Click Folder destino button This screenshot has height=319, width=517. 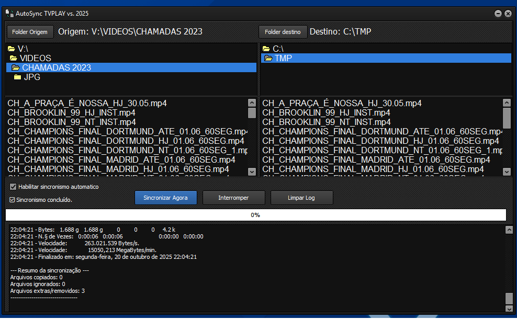click(283, 32)
